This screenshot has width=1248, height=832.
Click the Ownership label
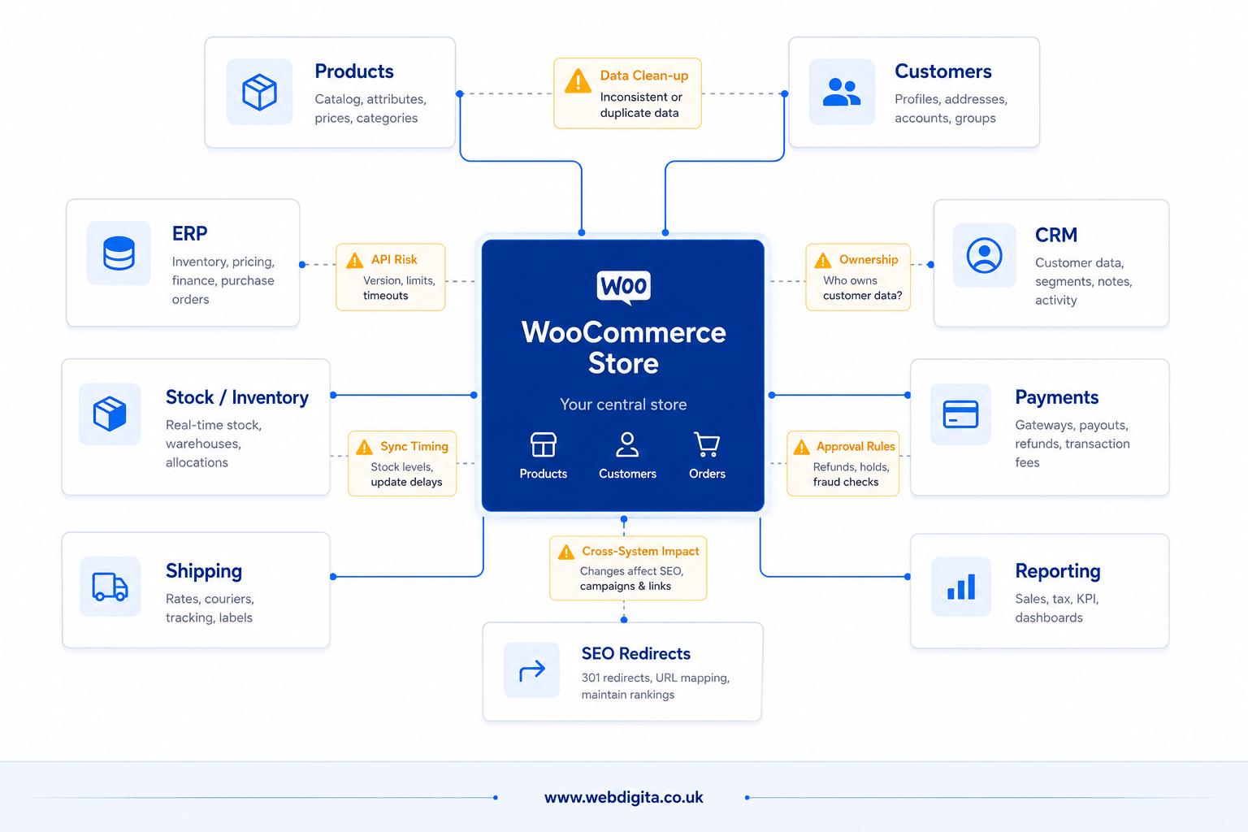click(869, 259)
